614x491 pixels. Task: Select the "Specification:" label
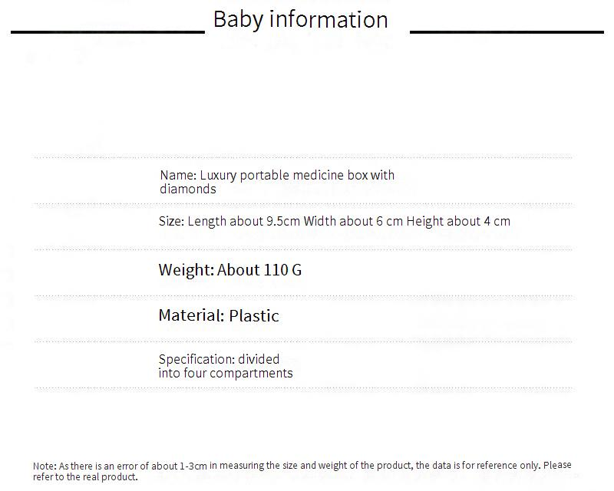click(x=196, y=359)
